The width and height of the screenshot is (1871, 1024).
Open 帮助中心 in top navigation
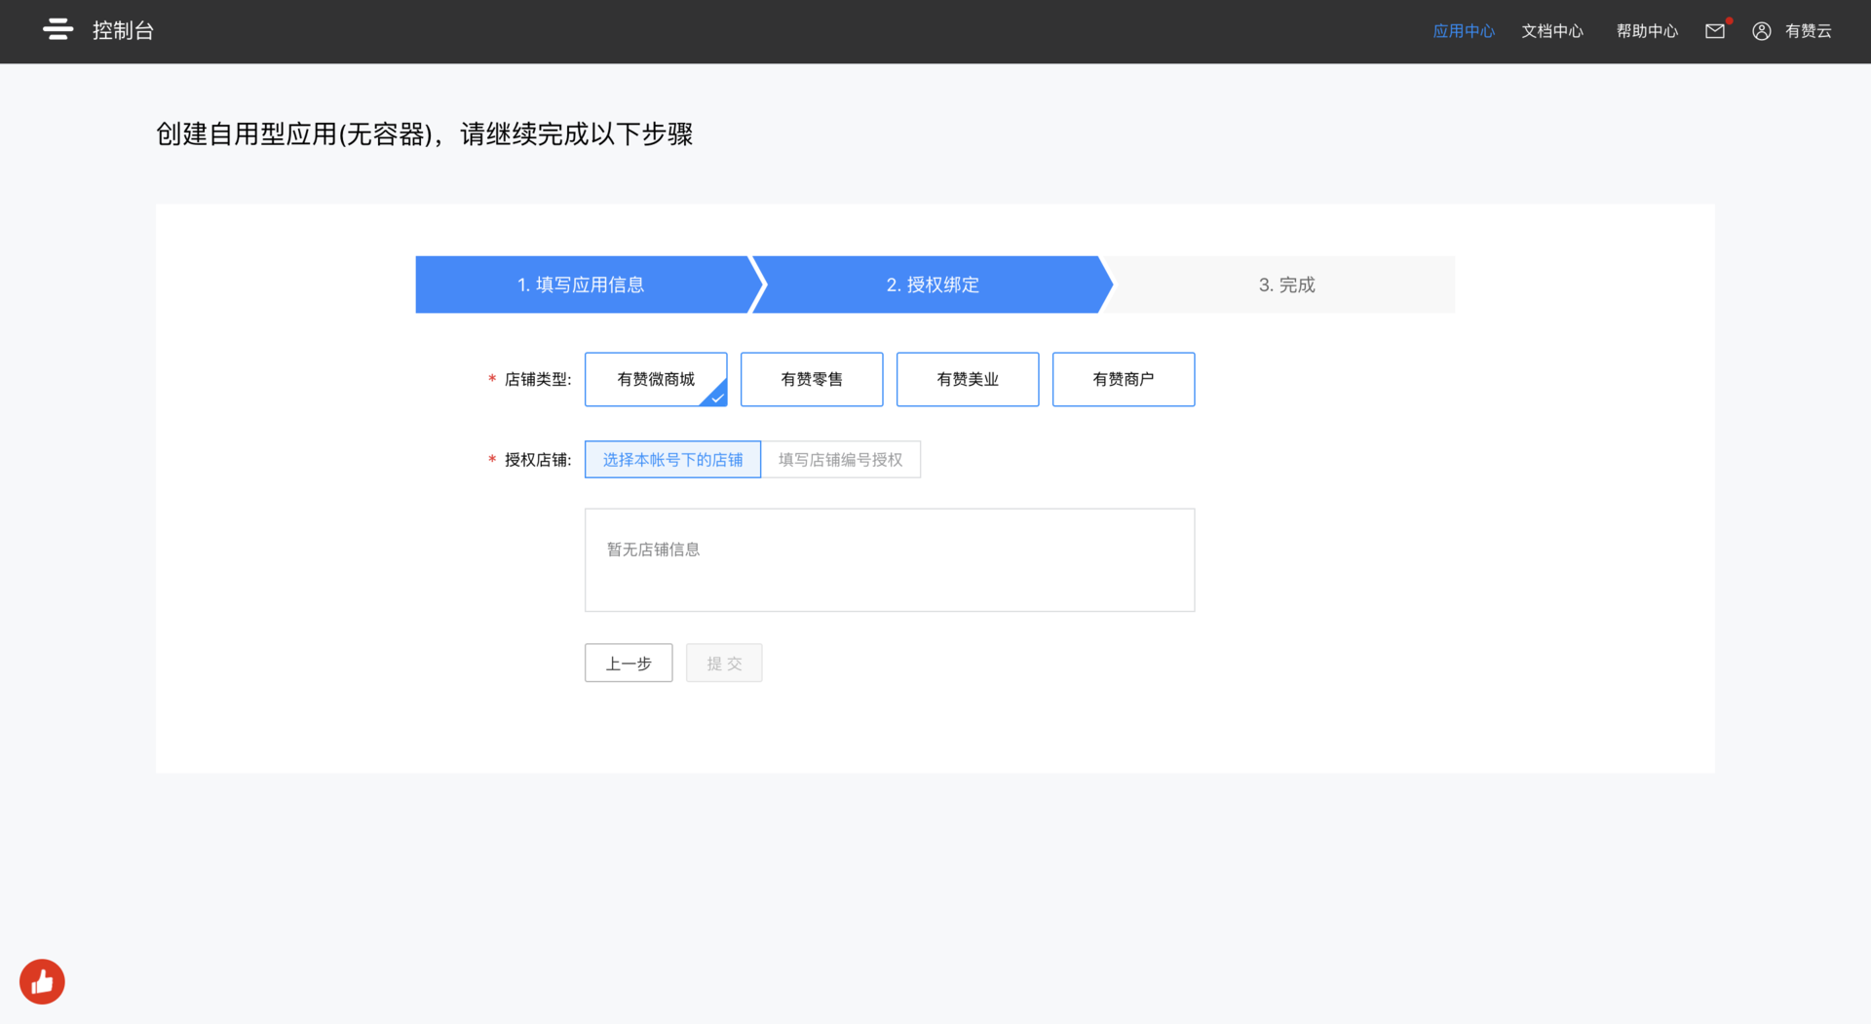(x=1647, y=31)
